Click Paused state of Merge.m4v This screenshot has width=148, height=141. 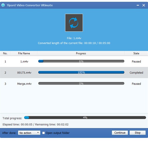[136, 84]
